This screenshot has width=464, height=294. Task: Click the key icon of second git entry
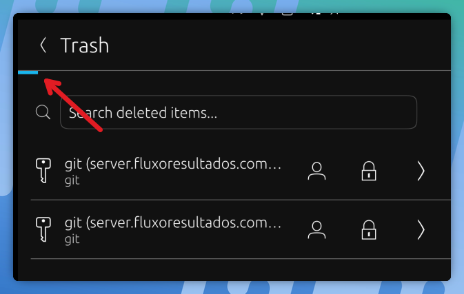43,229
